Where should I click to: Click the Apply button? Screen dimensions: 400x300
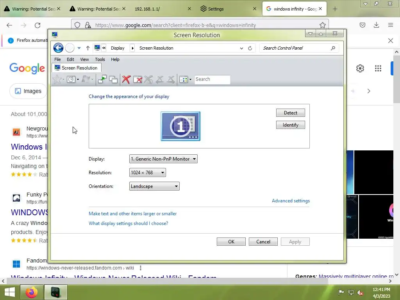(295, 241)
